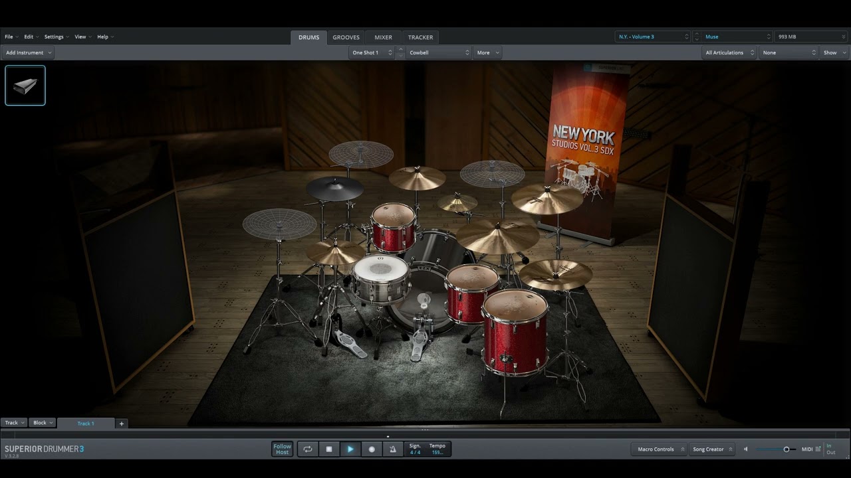Select the Track 1 tab
The width and height of the screenshot is (851, 478).
(x=86, y=424)
